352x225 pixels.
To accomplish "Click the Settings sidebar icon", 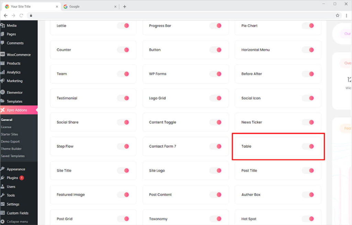I will point(2,204).
